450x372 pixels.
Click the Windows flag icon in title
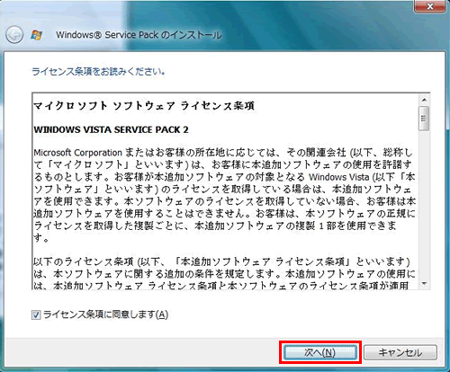click(37, 35)
